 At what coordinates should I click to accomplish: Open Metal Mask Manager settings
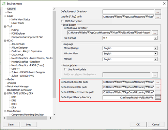18,87
